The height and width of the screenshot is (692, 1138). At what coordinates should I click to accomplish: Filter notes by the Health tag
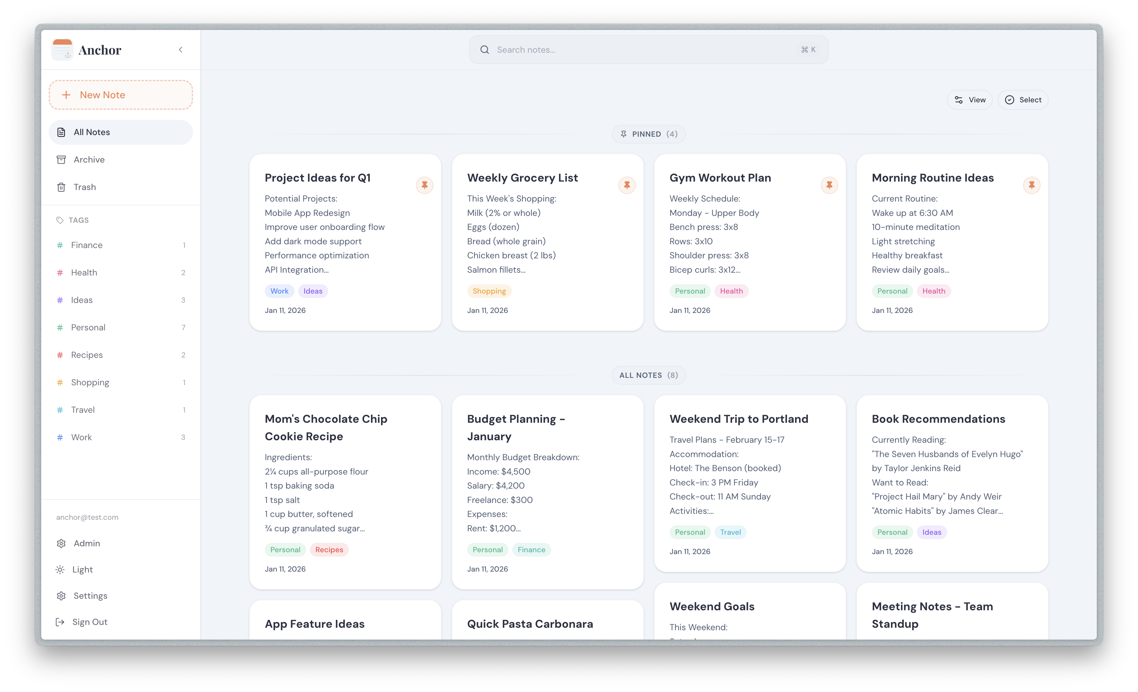pyautogui.click(x=84, y=273)
